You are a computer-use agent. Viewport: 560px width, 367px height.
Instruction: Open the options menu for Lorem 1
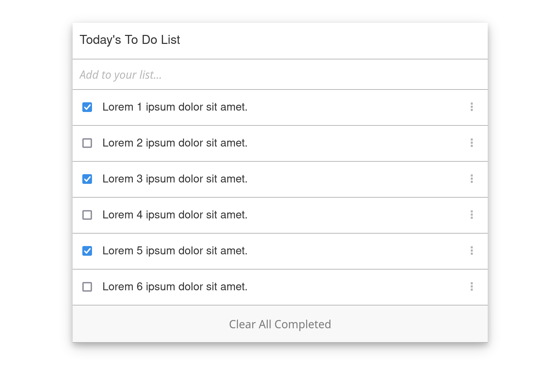[472, 107]
